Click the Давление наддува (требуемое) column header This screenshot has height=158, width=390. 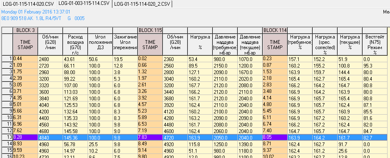coord(225,45)
